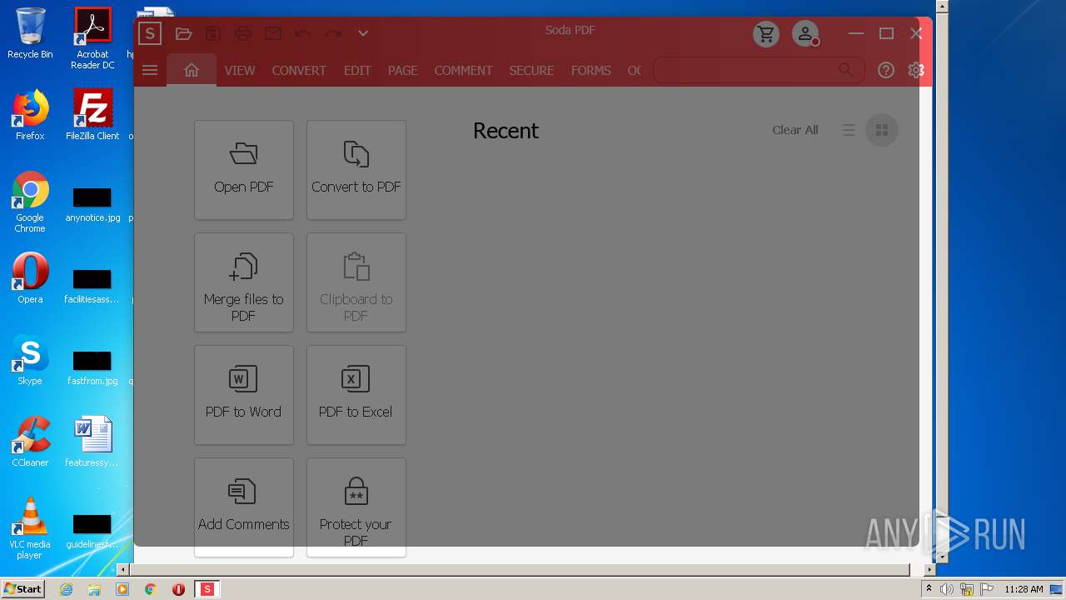Click the taskbar clock 11:28 AM

(1024, 589)
